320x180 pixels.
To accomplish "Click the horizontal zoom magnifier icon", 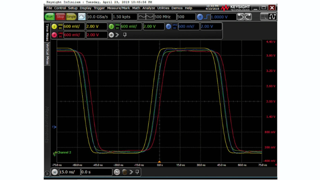I will [x=117, y=172].
